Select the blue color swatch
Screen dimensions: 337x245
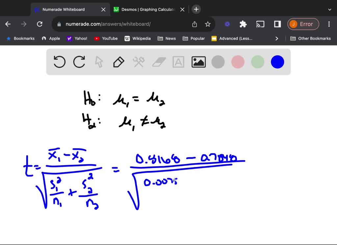point(277,62)
